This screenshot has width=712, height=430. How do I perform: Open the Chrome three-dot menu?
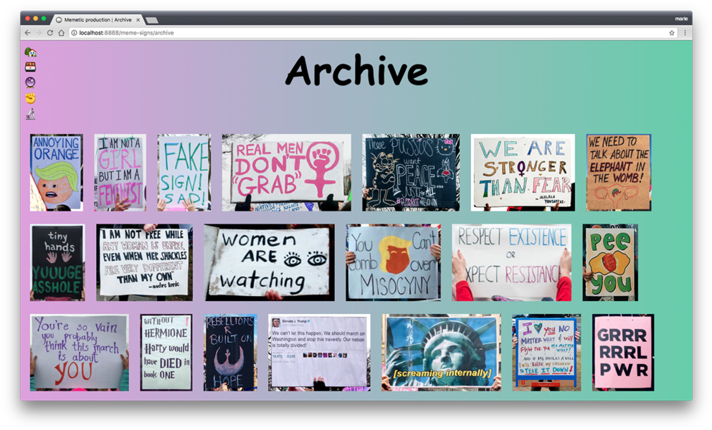coord(685,33)
